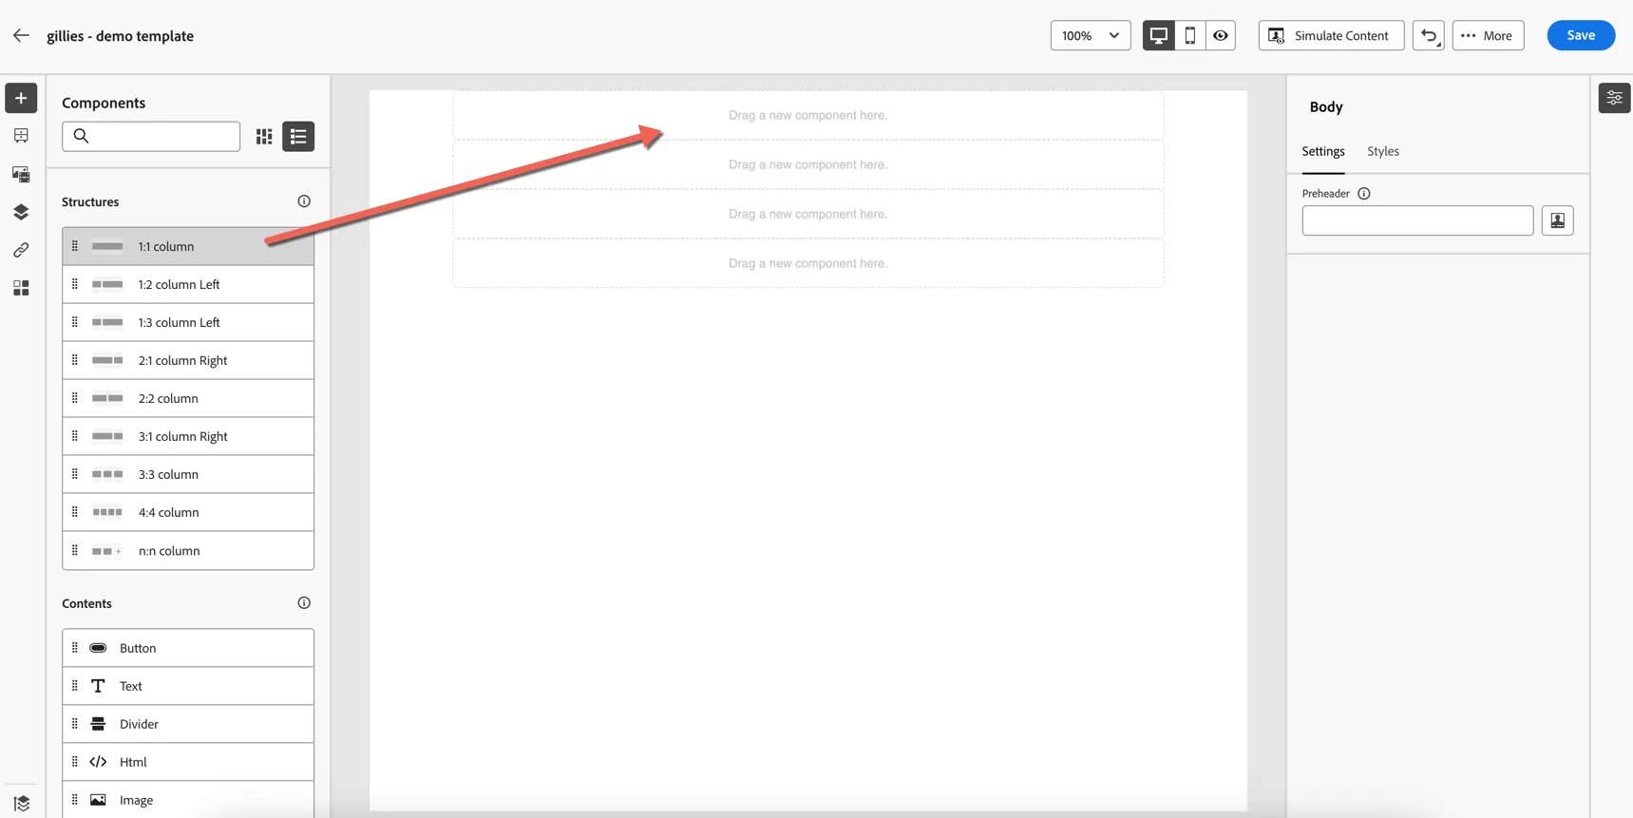Open the conditional content blocks icon in the sidebar

click(x=21, y=288)
